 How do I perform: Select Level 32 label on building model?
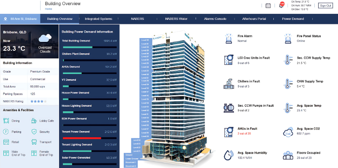tap(145, 40)
